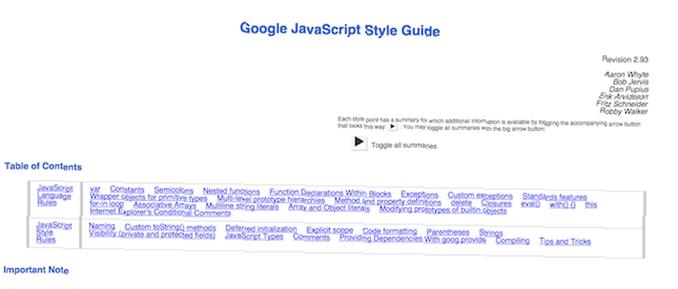Open JavaScript Style Rules link
Screen dimensions: 678x289
pyautogui.click(x=54, y=233)
